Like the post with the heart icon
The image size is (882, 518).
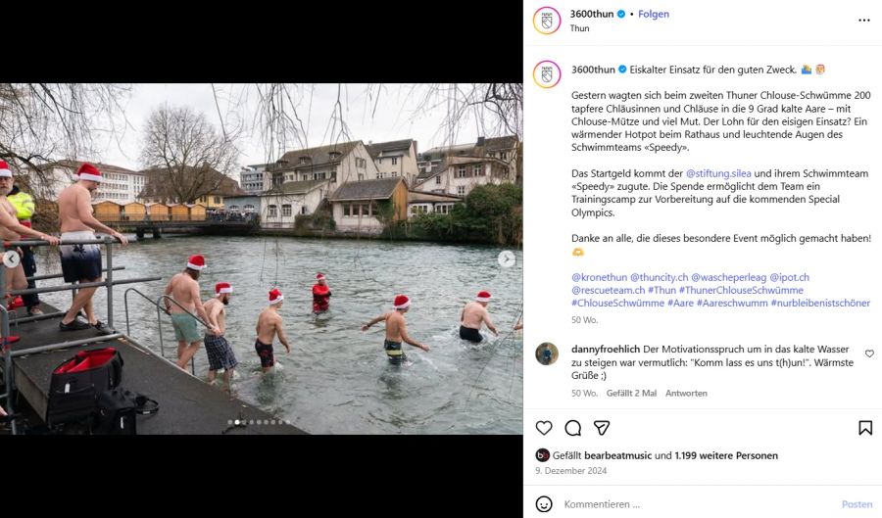click(544, 428)
